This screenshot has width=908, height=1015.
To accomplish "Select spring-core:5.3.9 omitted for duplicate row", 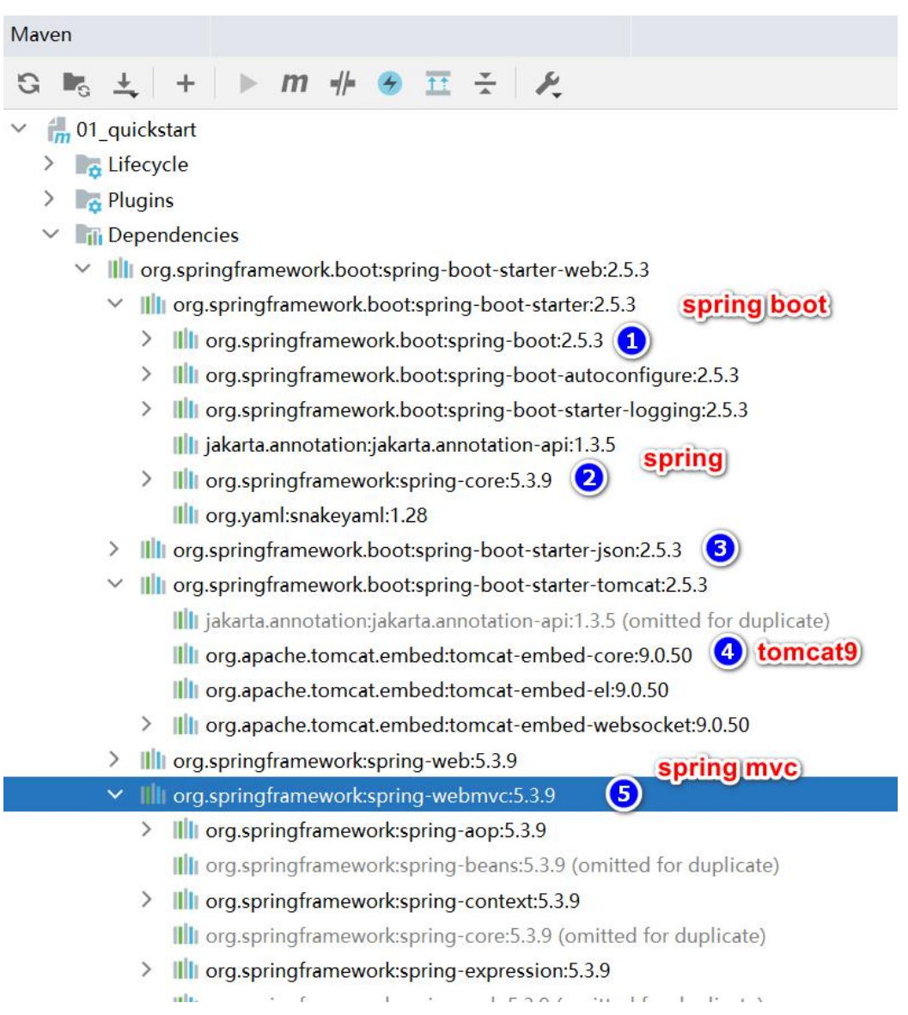I will [x=485, y=936].
